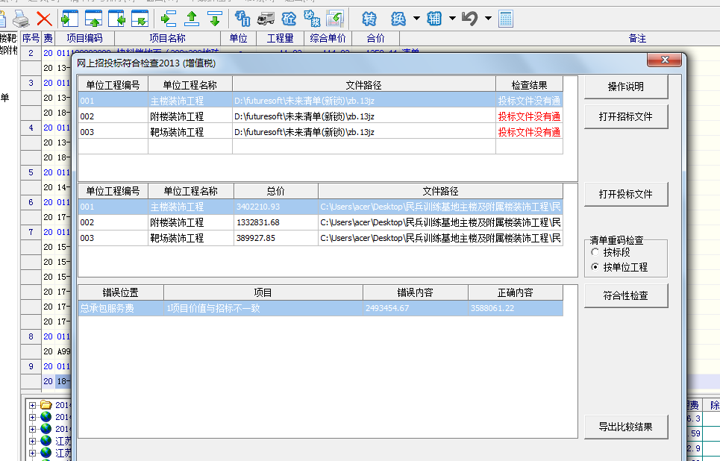Image resolution: width=720 pixels, height=461 pixels.
Task: Select the 按单位工程 radio button
Action: tap(595, 267)
